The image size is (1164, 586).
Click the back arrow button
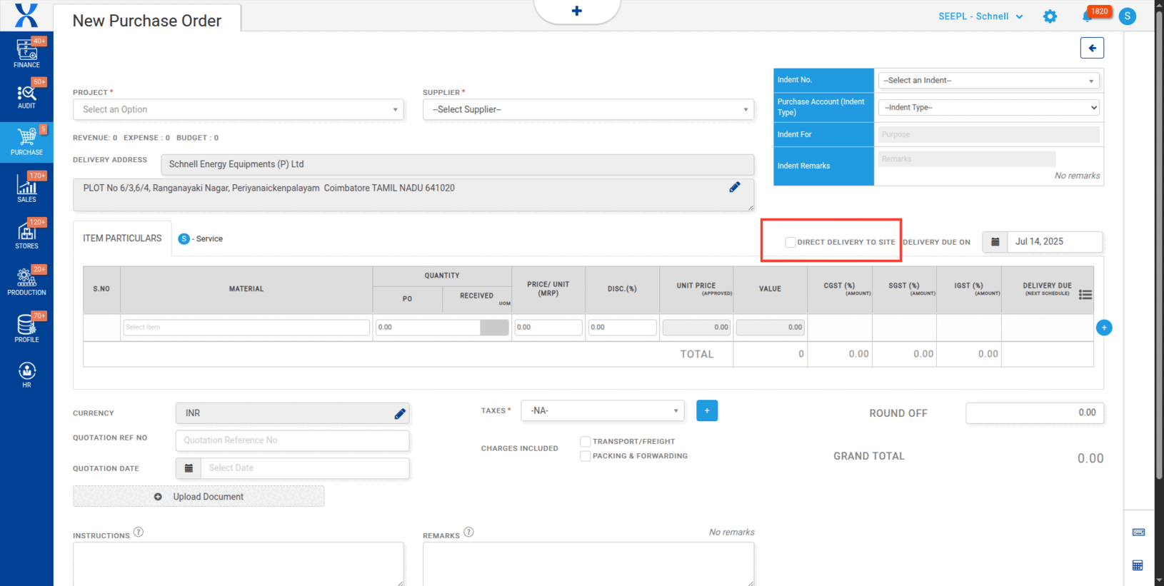(1092, 48)
